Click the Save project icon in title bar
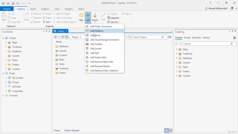 point(13,3)
